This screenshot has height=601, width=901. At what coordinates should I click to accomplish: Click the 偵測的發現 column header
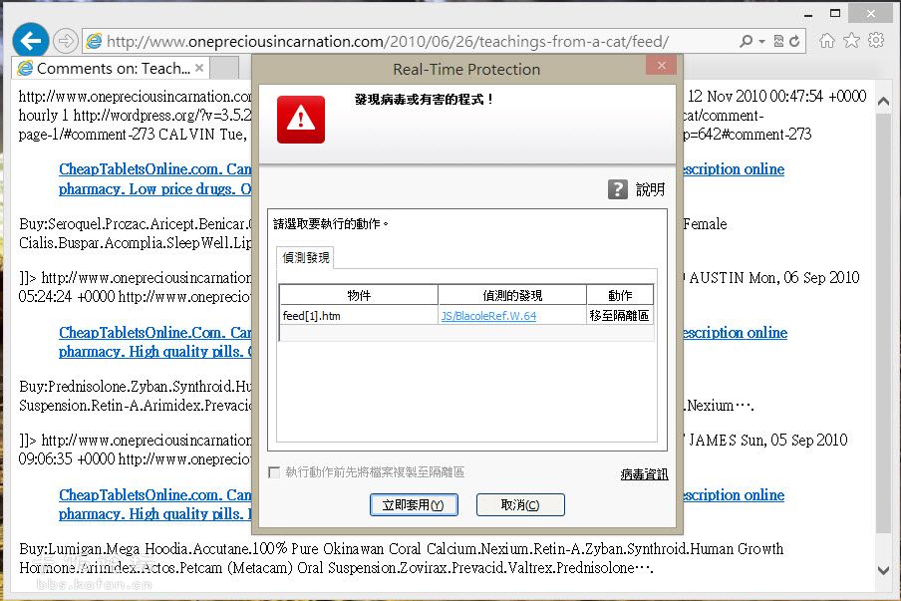(x=512, y=295)
